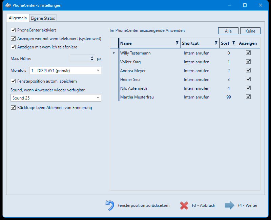Viewport: 271px width, 220px height.
Task: Increase Max. Höhe with up spinner arrow
Action: coord(92,57)
